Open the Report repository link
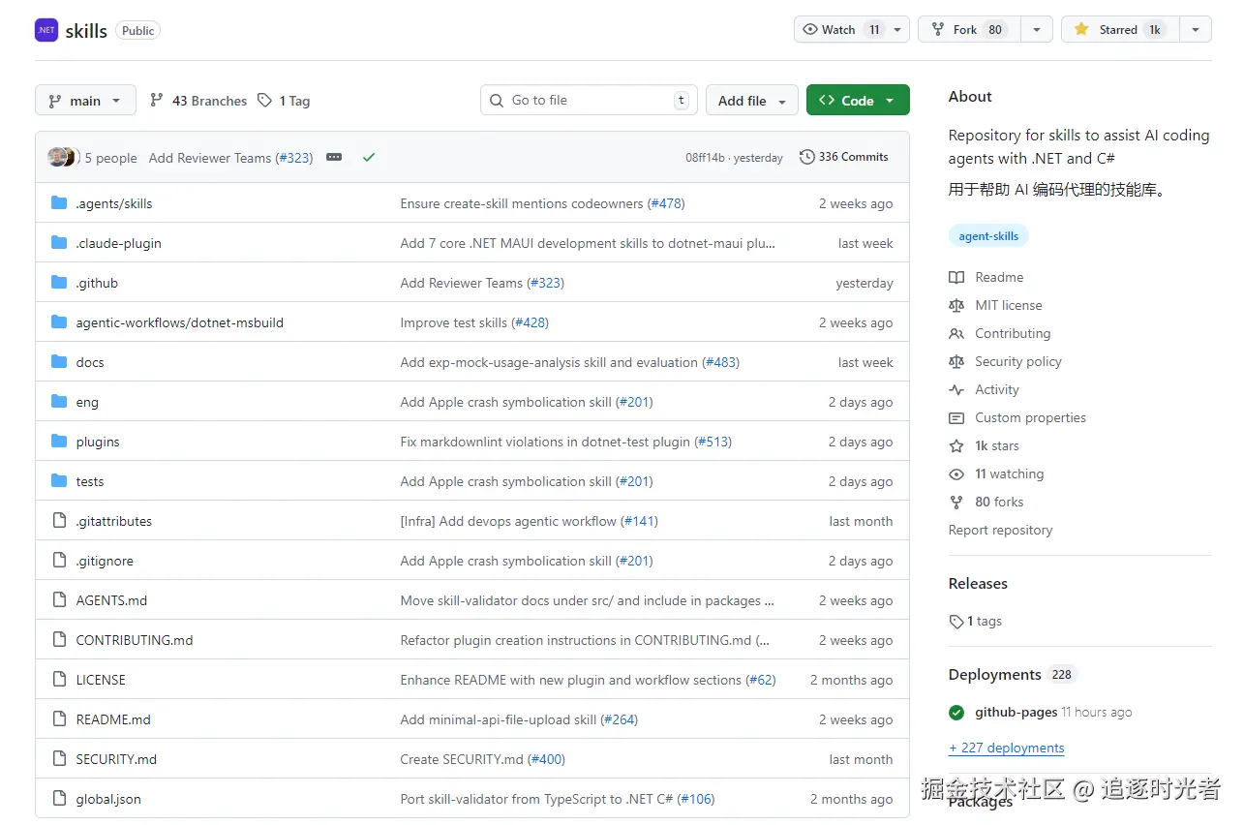 [x=1000, y=530]
